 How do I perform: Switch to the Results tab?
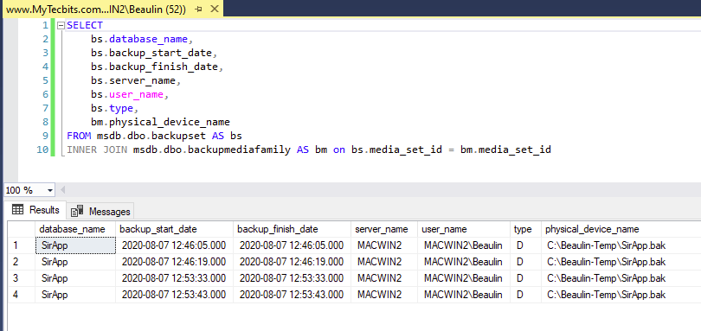click(35, 210)
